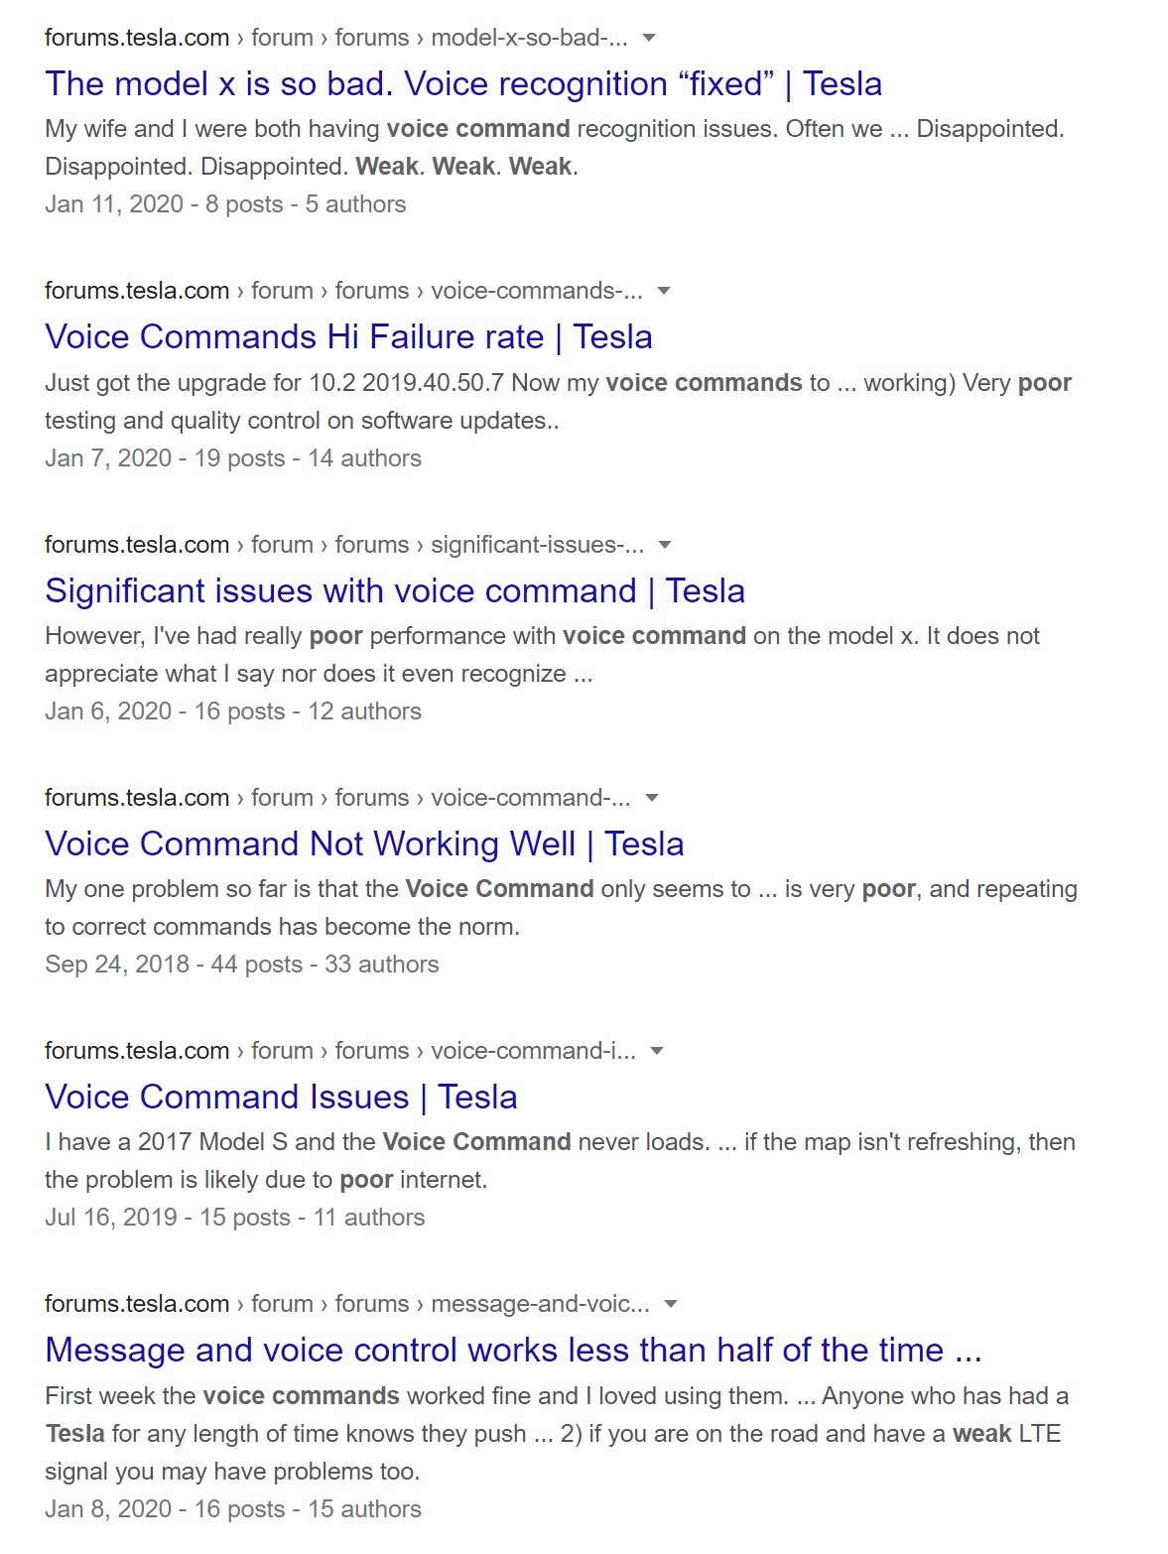Open 'The model x is so bad' result
This screenshot has width=1168, height=1554.
pos(462,84)
